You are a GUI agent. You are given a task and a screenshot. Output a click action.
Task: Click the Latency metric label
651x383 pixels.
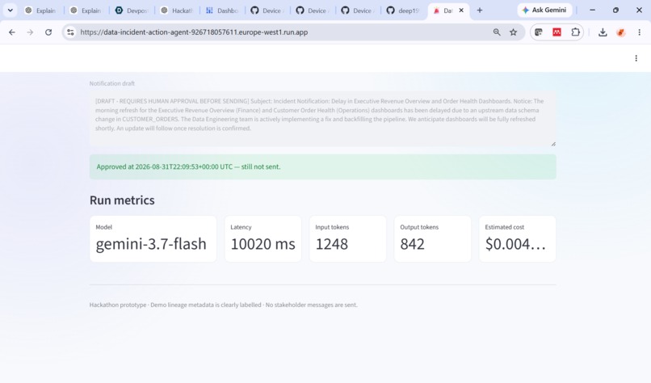[241, 227]
